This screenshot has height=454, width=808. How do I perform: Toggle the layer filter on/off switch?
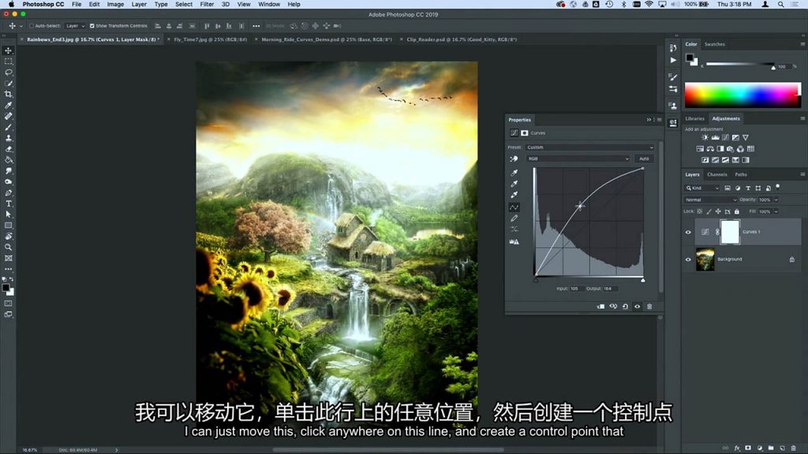tap(777, 187)
